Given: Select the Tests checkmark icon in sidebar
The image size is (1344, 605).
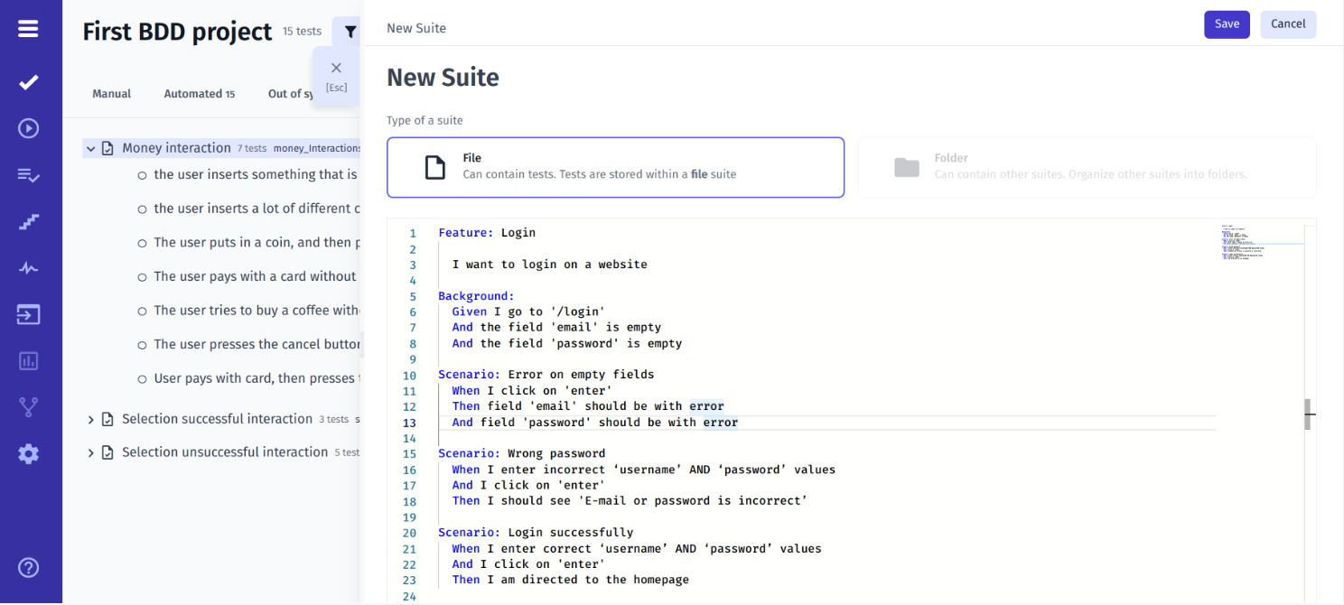Looking at the screenshot, I should 28,81.
